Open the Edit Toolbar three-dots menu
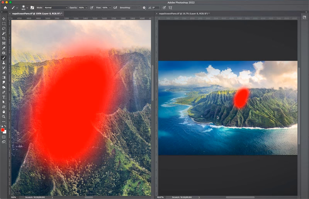Viewport: 309px width, 199px height. pyautogui.click(x=3, y=121)
